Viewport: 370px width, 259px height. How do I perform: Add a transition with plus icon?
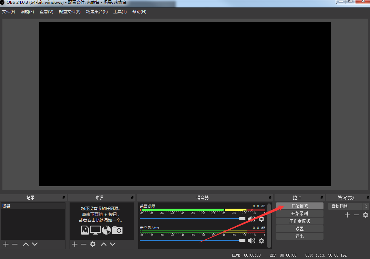[347, 215]
